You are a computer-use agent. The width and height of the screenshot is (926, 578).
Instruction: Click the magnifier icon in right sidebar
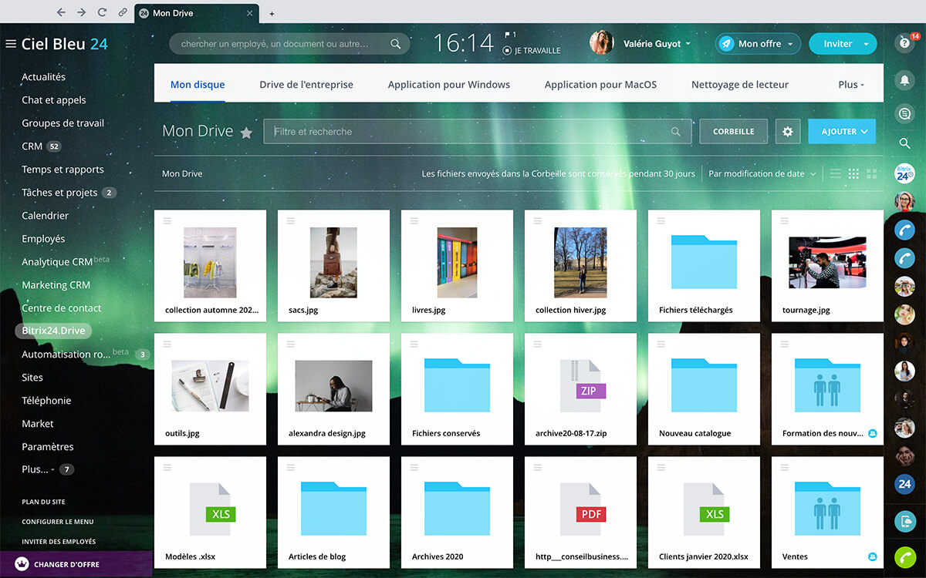904,143
